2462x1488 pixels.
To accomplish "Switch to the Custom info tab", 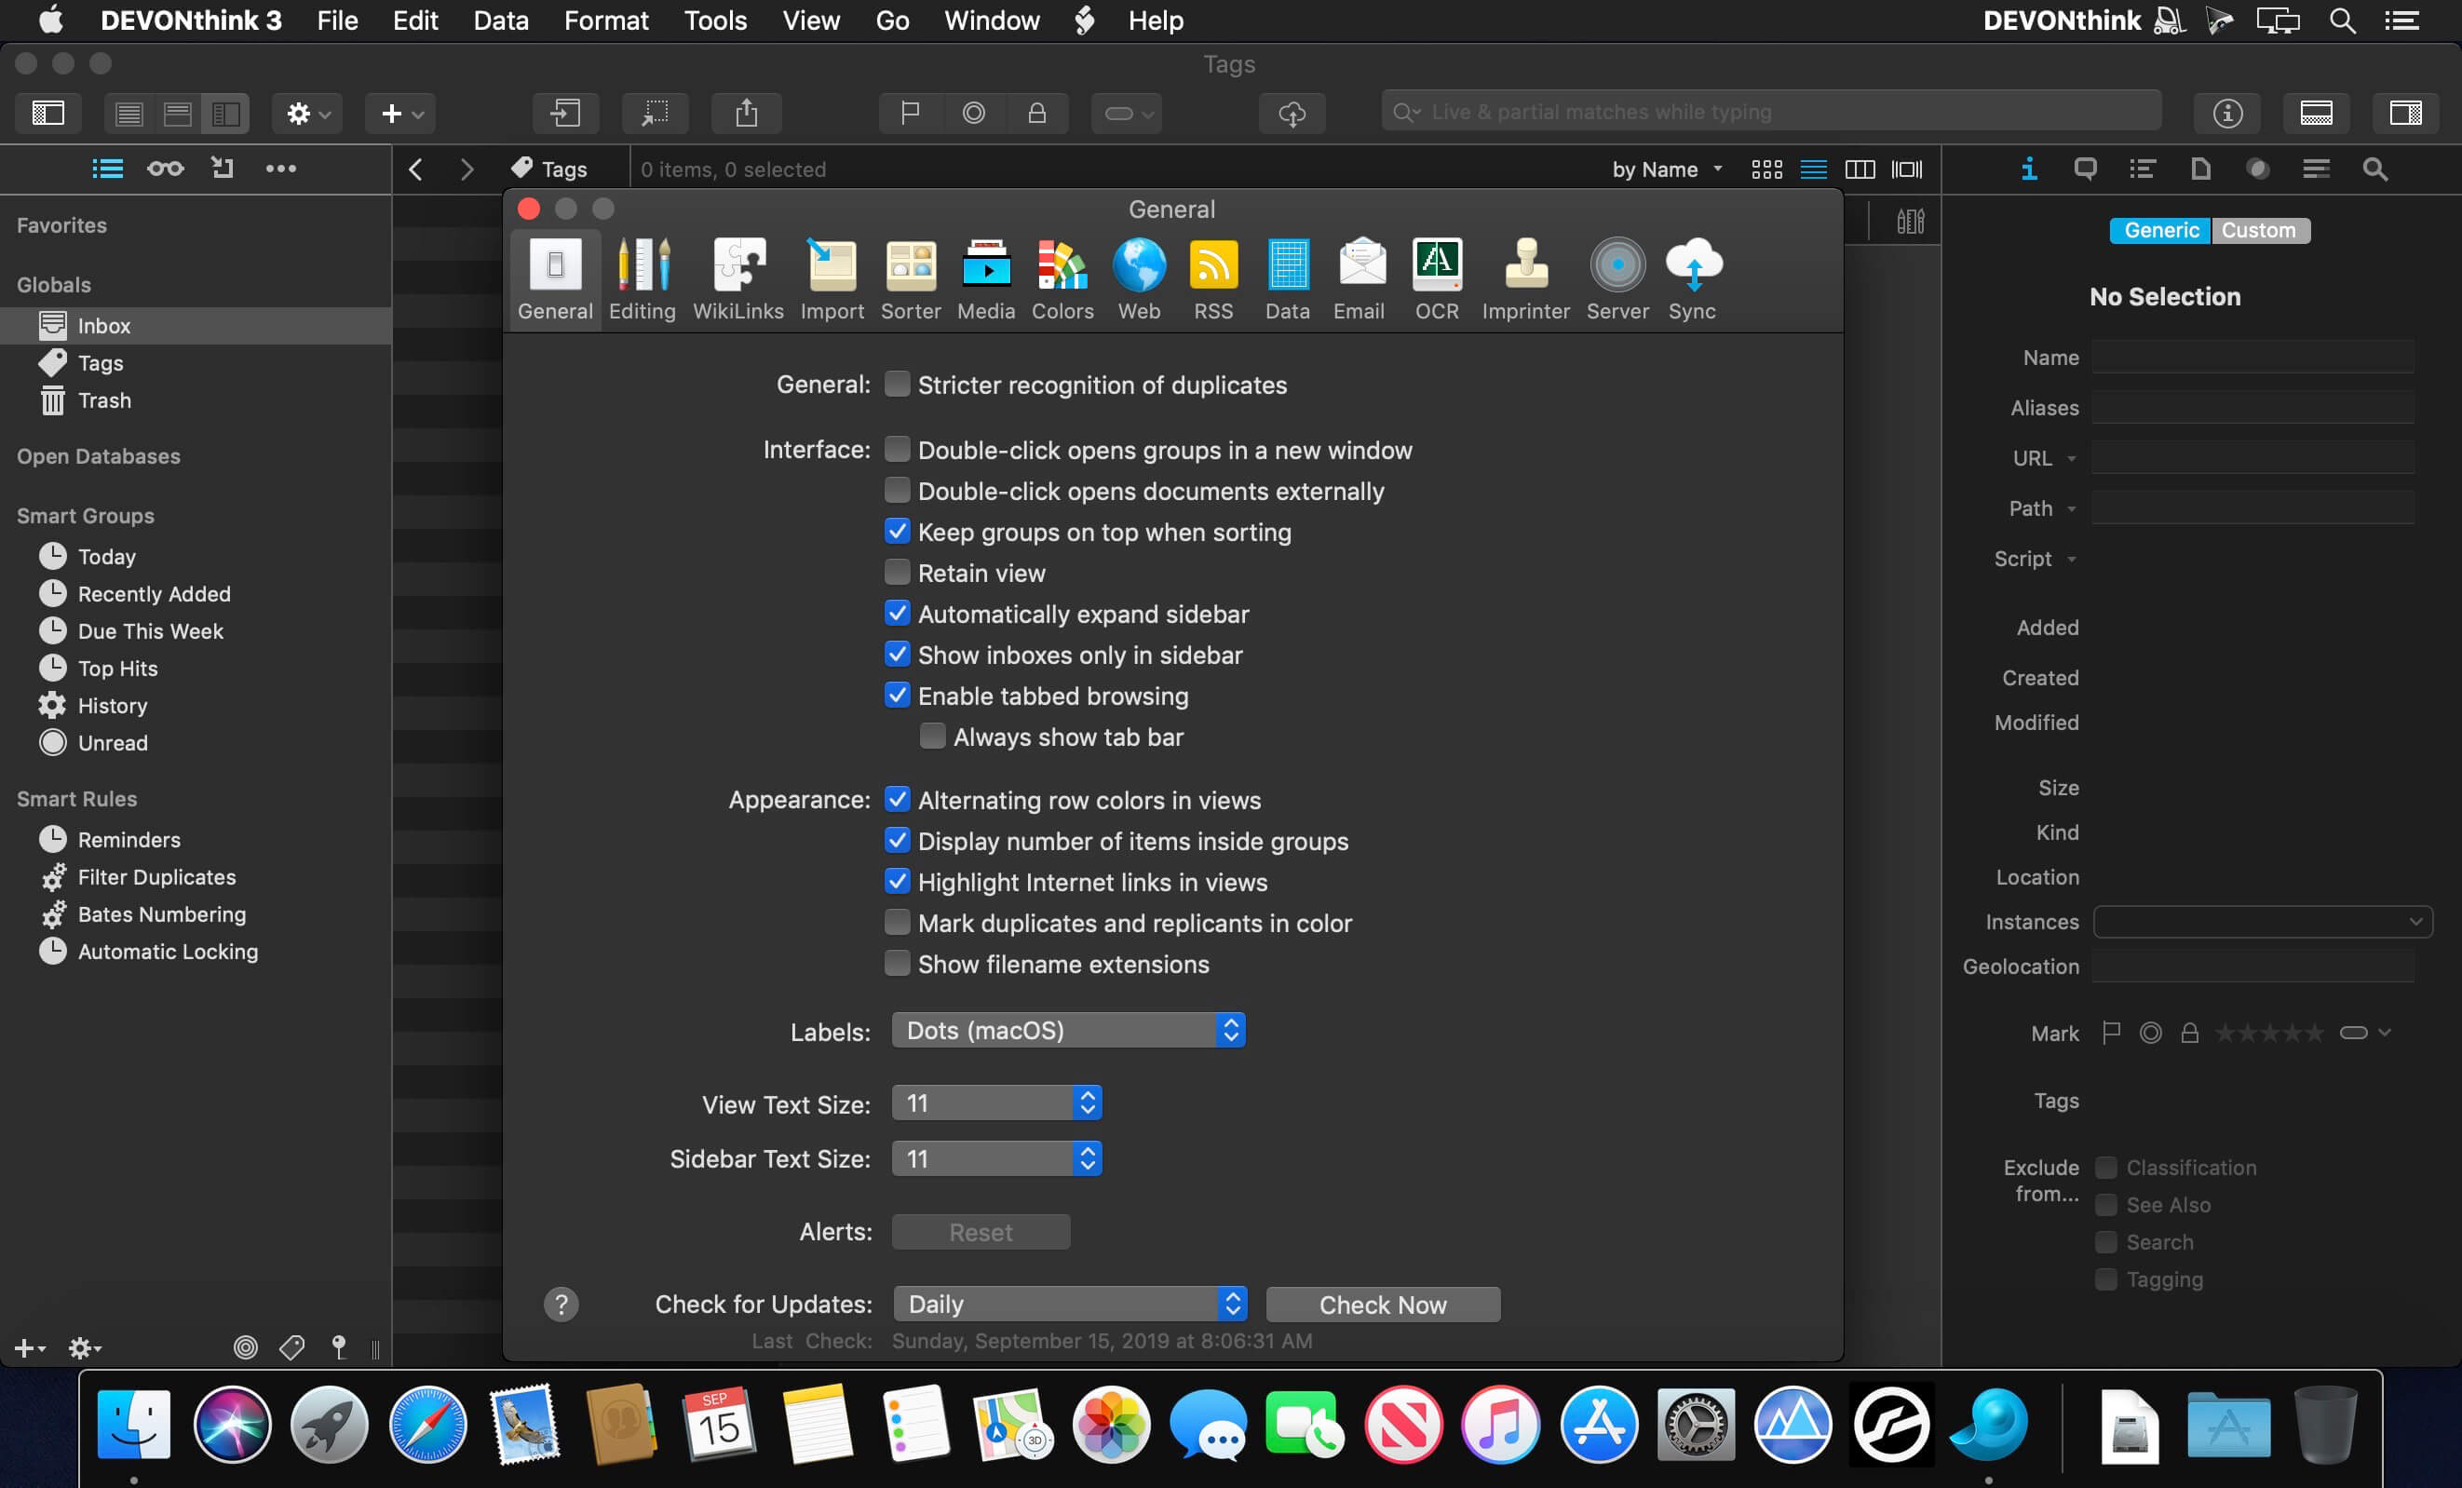I will [x=2257, y=230].
